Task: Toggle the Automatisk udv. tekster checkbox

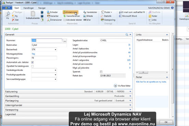Action: [x=32, y=62]
